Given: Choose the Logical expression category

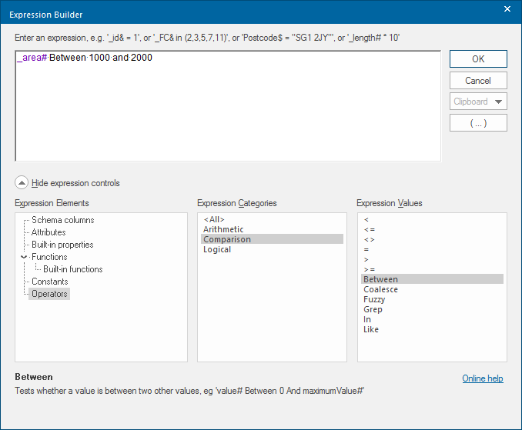Looking at the screenshot, I should pos(217,249).
